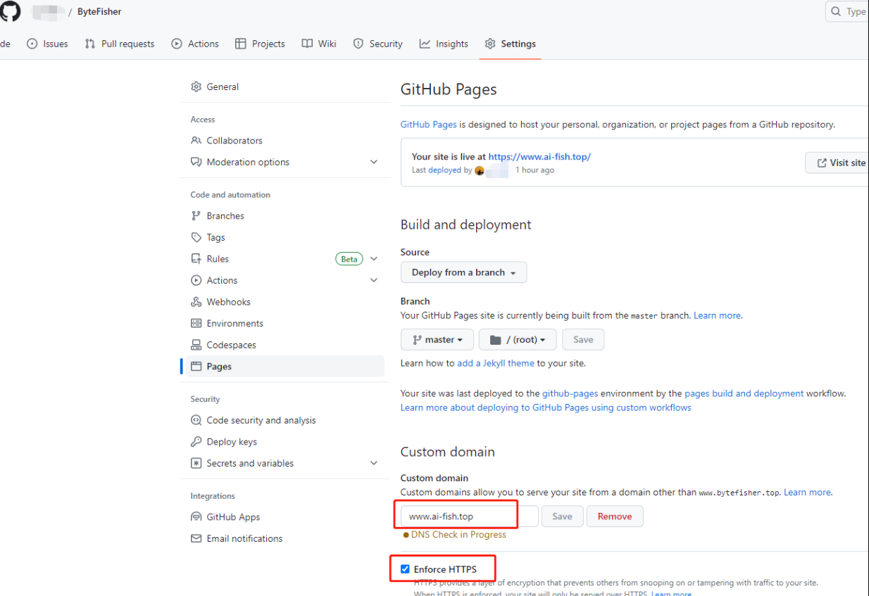Open the Deploy from a branch dropdown
The width and height of the screenshot is (869, 596).
[x=463, y=272]
